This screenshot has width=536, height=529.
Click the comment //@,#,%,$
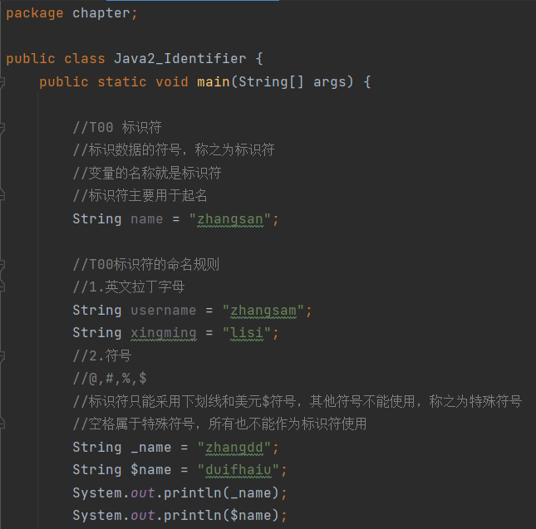coord(109,379)
